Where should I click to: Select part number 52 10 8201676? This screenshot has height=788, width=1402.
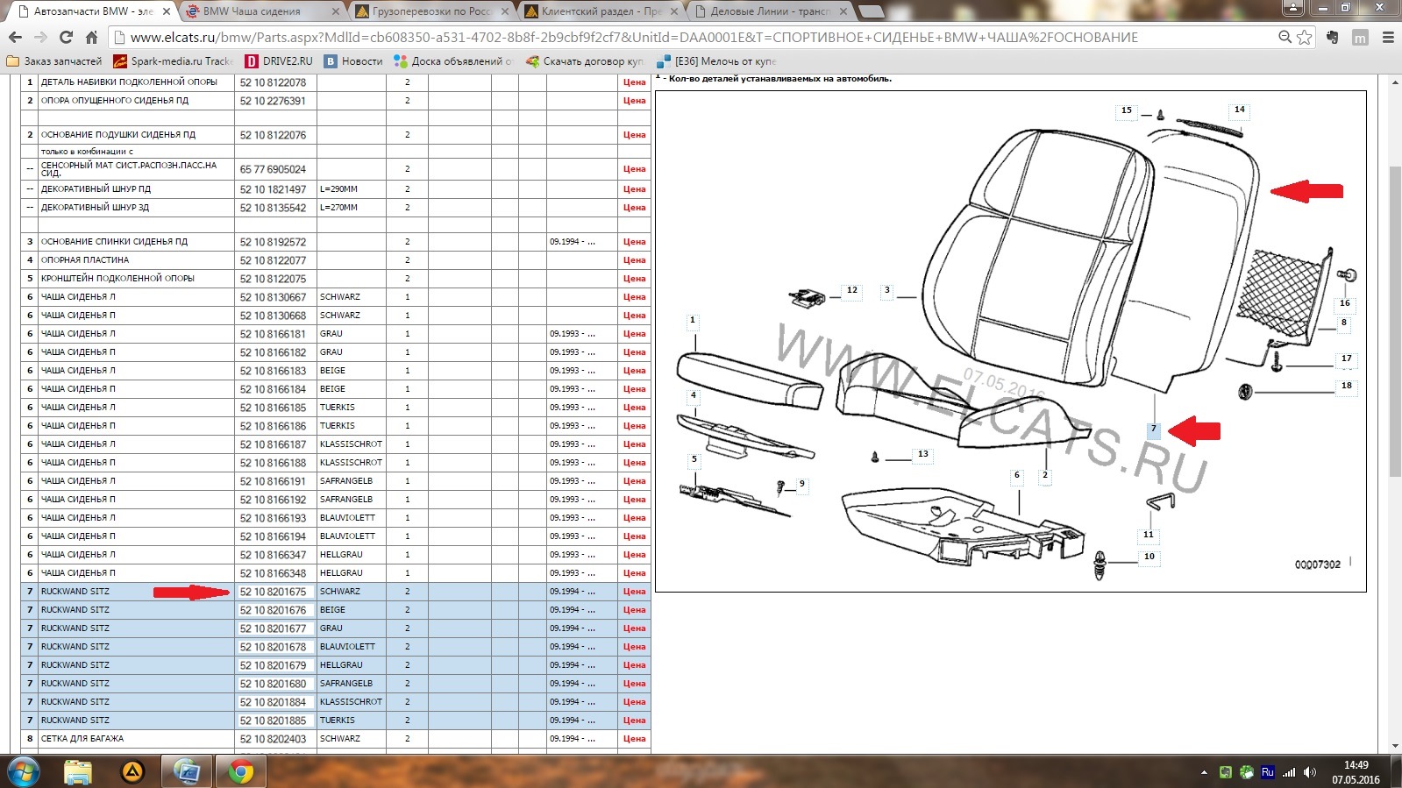pos(274,610)
